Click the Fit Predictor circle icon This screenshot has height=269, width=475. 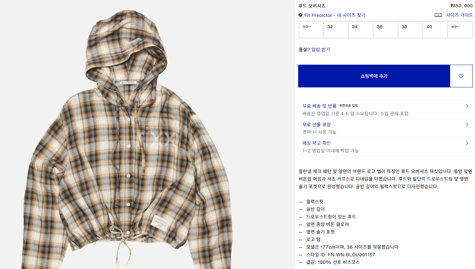coord(300,15)
